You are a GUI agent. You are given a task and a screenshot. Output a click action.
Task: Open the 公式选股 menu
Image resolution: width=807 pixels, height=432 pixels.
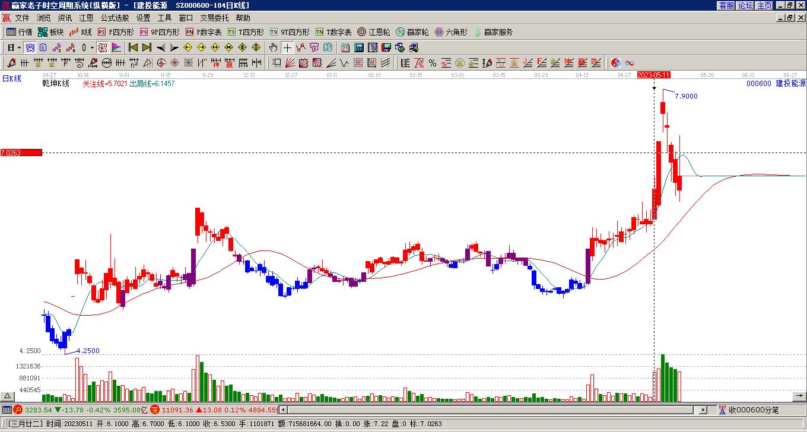(x=115, y=18)
